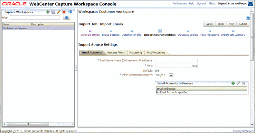The image size is (255, 133).
Task: Click the Document Profile step label
Action: click(x=131, y=35)
